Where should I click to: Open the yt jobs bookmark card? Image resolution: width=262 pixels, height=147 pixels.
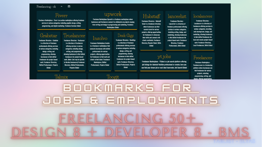[164, 62]
